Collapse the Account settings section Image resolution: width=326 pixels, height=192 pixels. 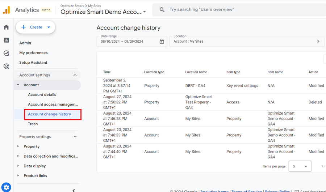75,75
